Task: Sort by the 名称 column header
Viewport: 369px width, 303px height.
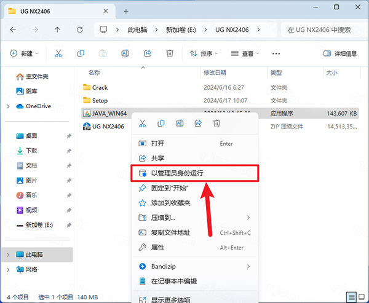Action: (x=94, y=73)
